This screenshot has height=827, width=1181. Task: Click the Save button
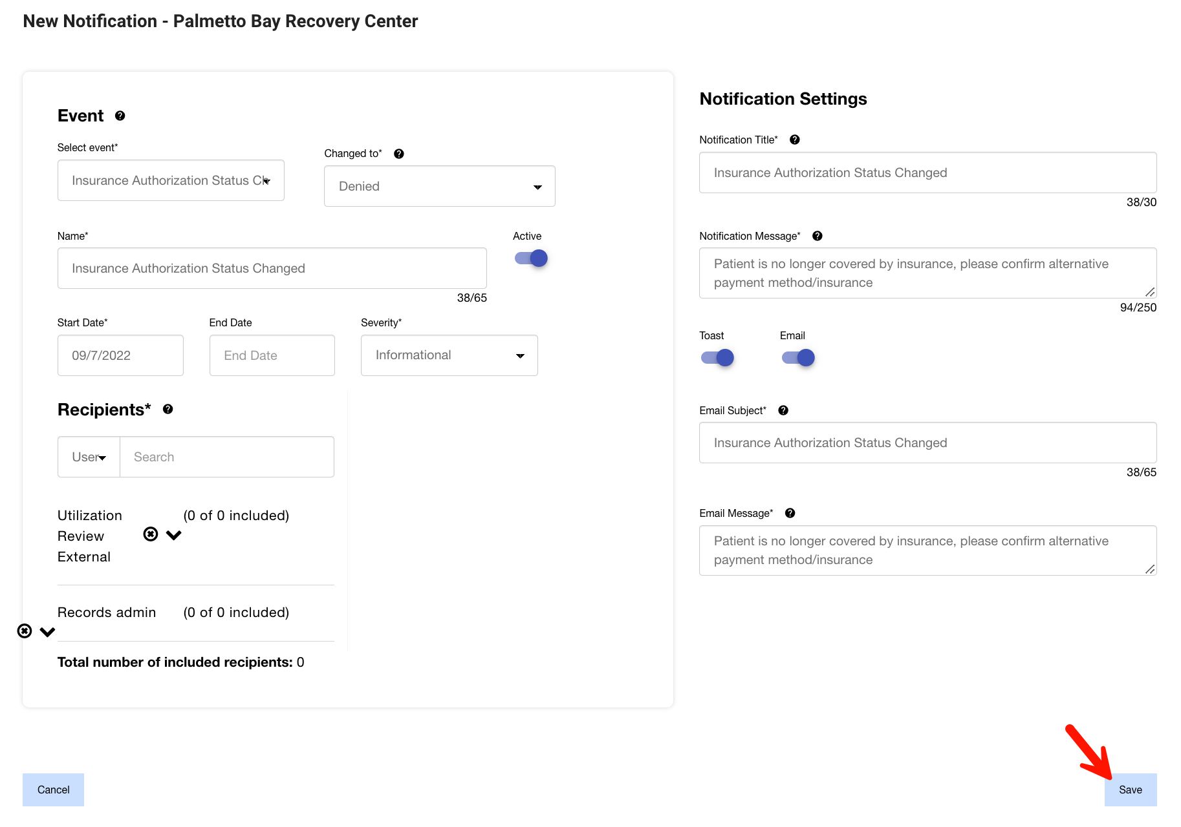tap(1130, 790)
